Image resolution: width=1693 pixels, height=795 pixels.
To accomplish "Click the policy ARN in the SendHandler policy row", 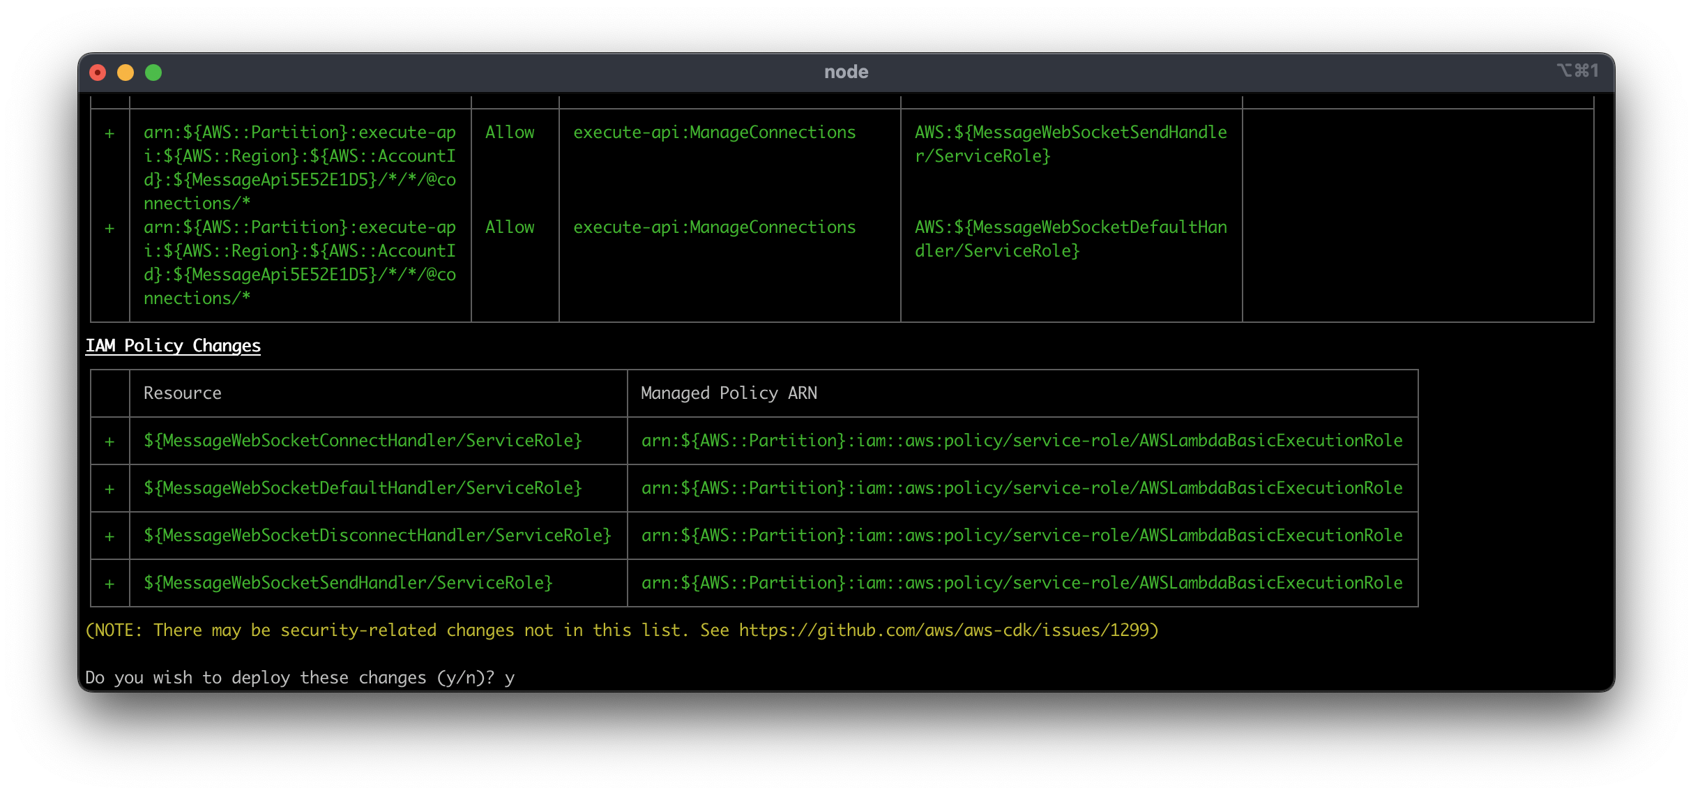I will (x=1022, y=583).
